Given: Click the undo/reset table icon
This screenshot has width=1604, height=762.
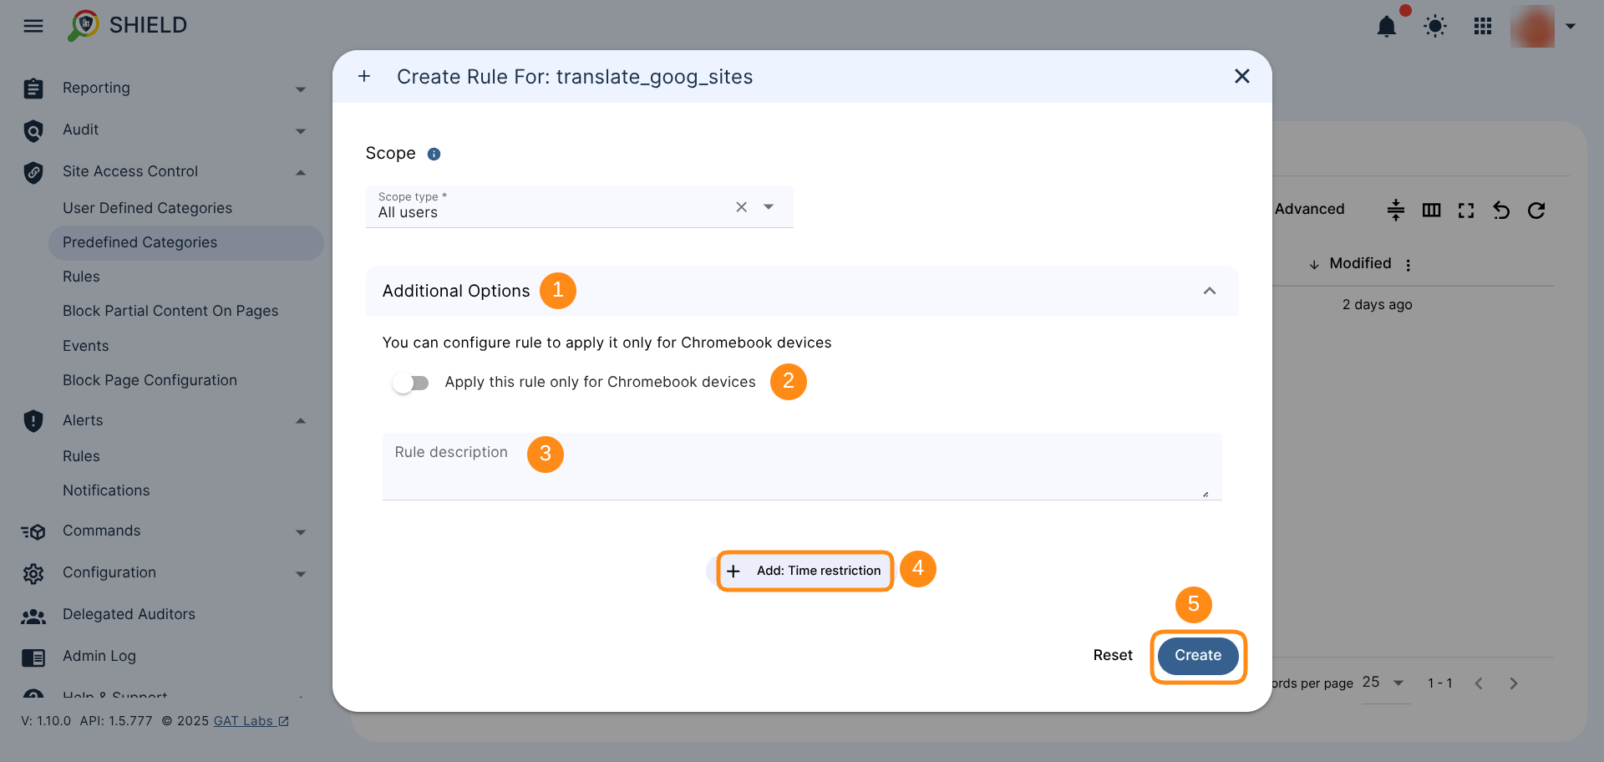Looking at the screenshot, I should 1501,210.
